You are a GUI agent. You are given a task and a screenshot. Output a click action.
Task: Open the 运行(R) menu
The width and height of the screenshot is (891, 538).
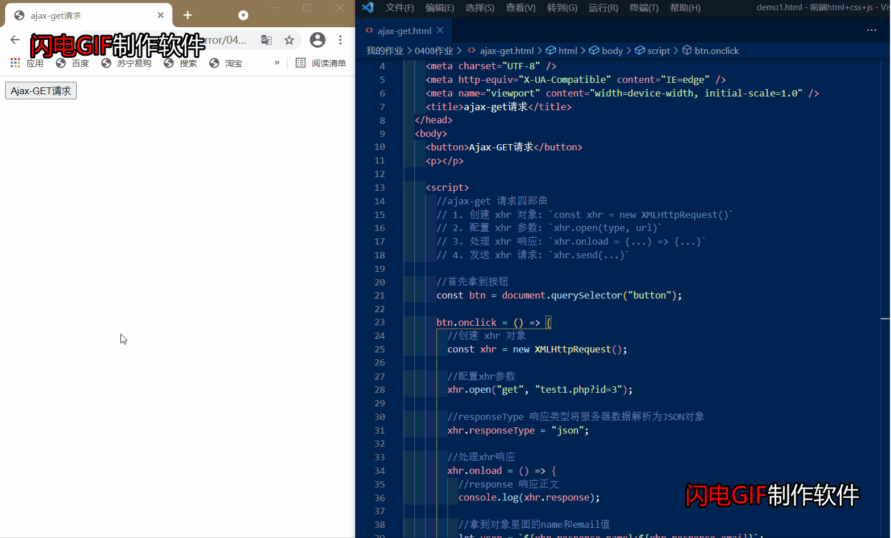pos(603,7)
